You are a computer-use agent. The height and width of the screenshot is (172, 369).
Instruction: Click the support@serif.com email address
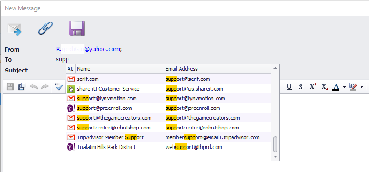(188, 79)
